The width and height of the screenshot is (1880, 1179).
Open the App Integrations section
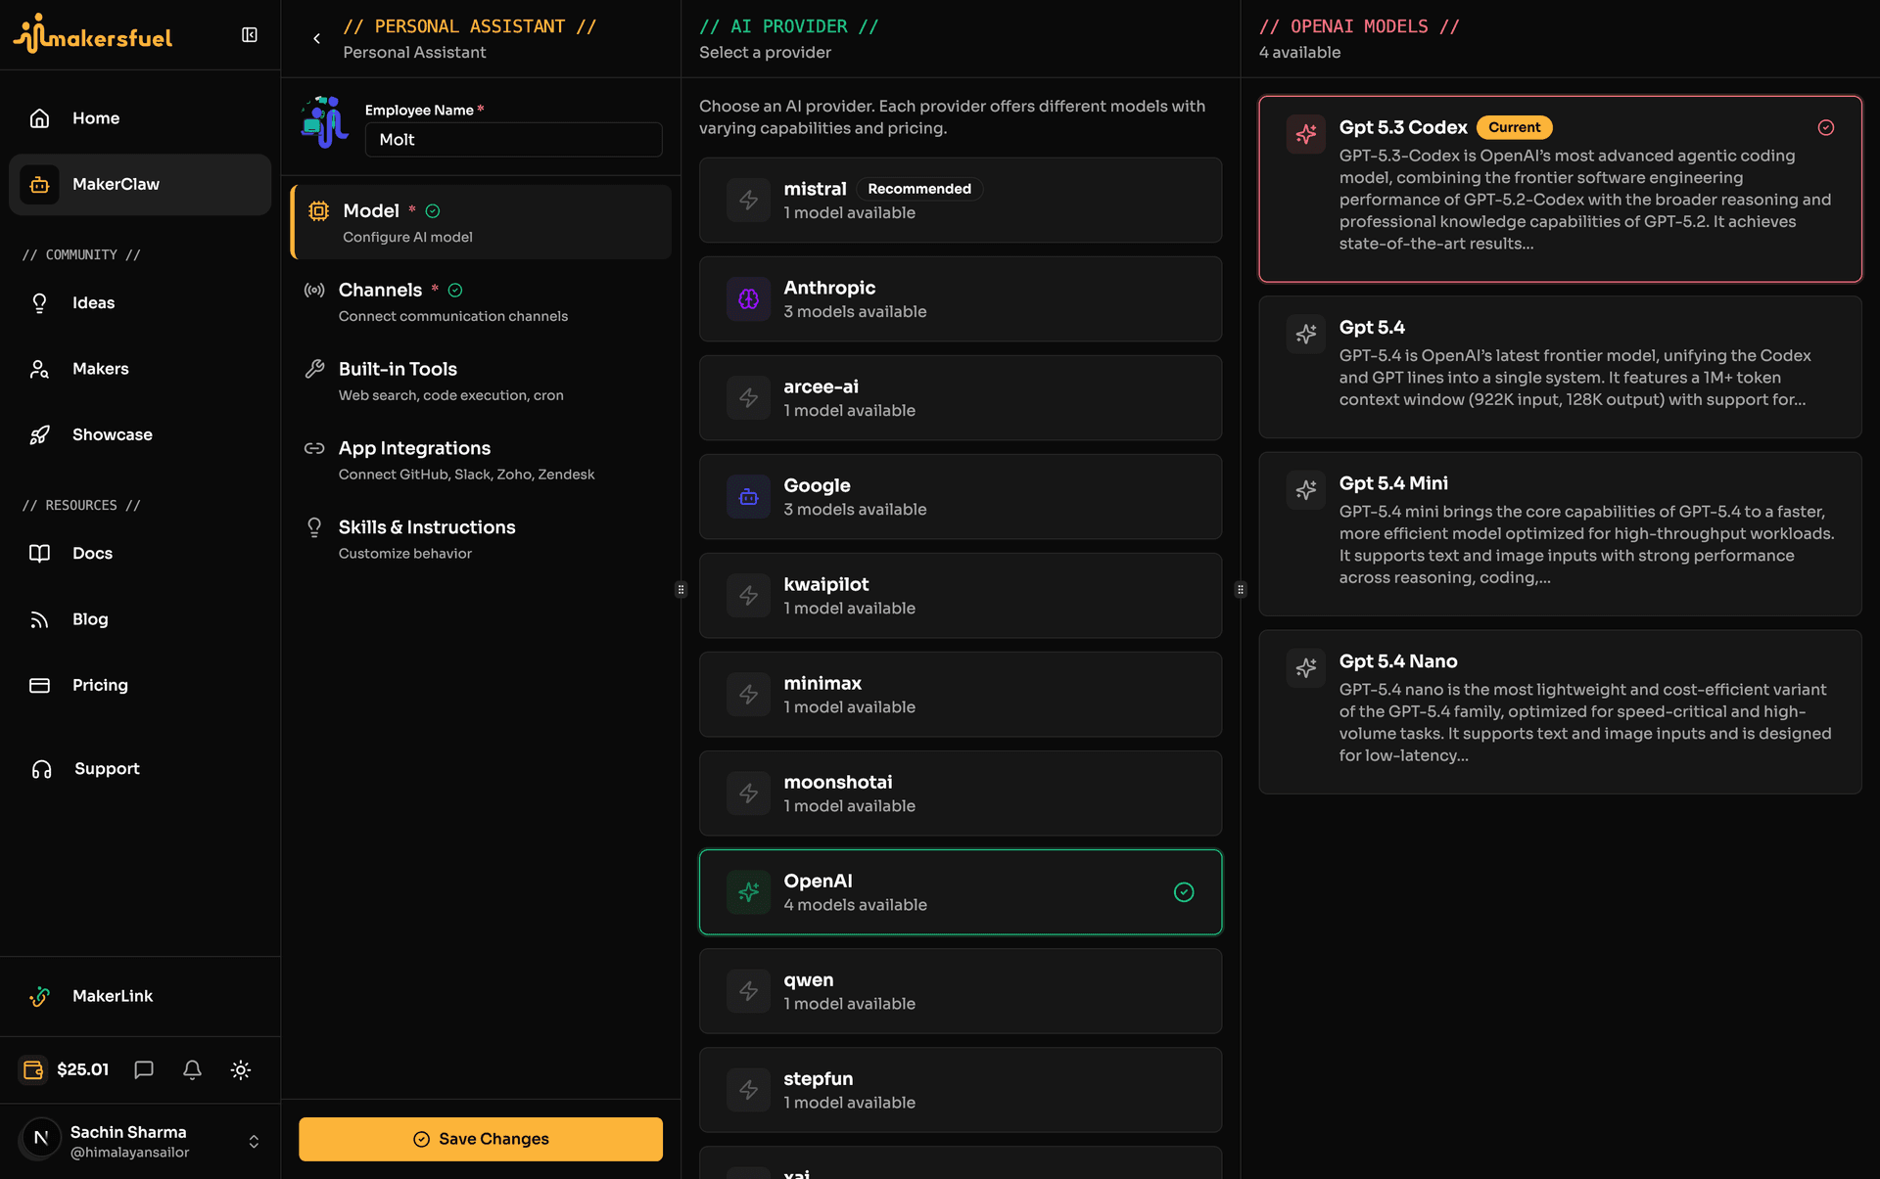(x=483, y=460)
